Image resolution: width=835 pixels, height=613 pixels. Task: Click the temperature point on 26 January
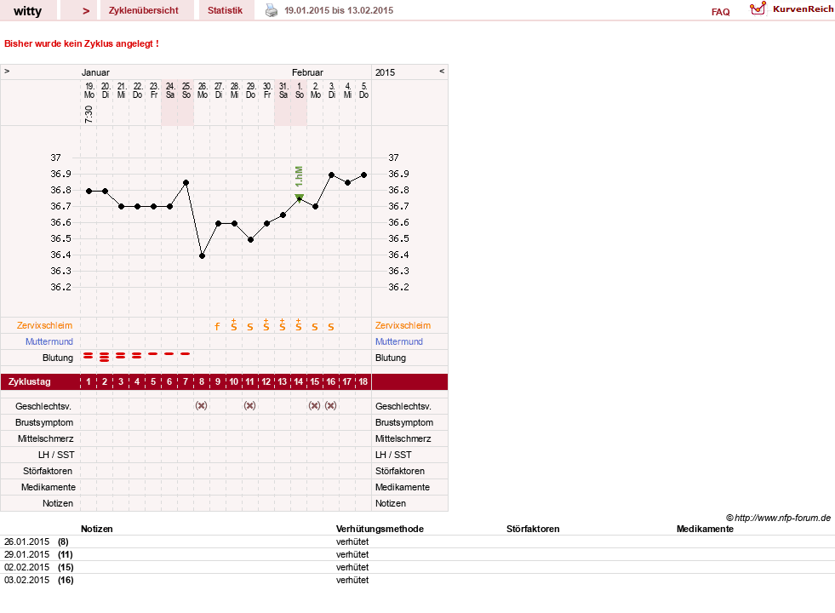point(203,256)
